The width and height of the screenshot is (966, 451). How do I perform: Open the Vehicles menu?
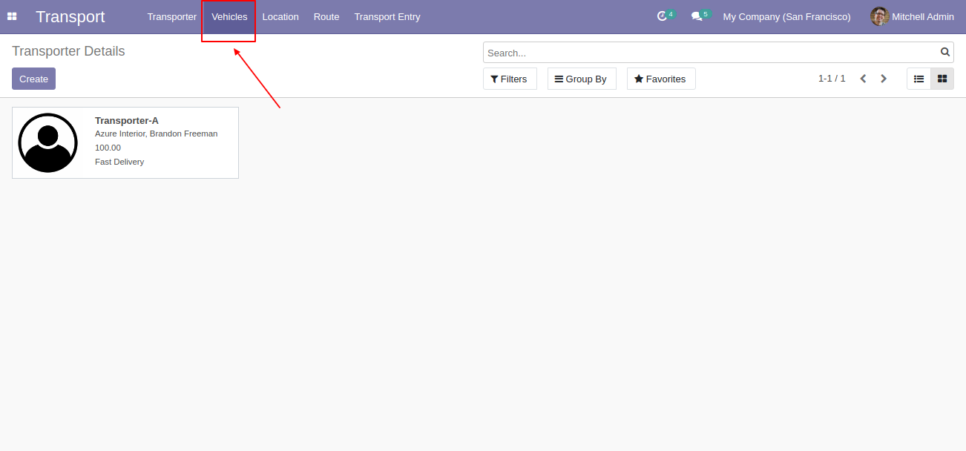click(x=229, y=16)
